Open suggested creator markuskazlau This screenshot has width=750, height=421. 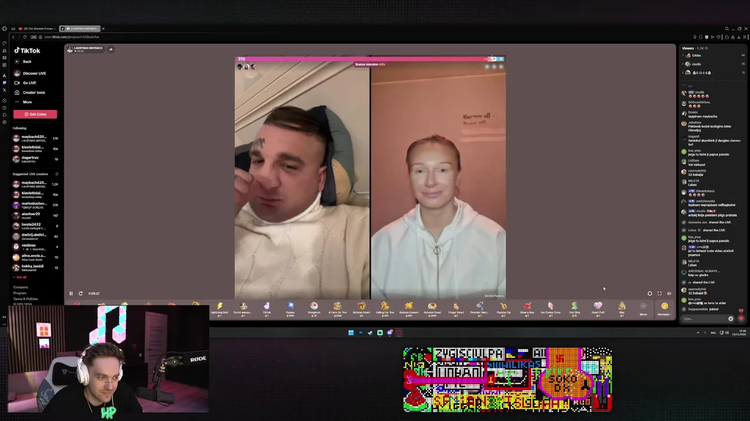pos(35,205)
